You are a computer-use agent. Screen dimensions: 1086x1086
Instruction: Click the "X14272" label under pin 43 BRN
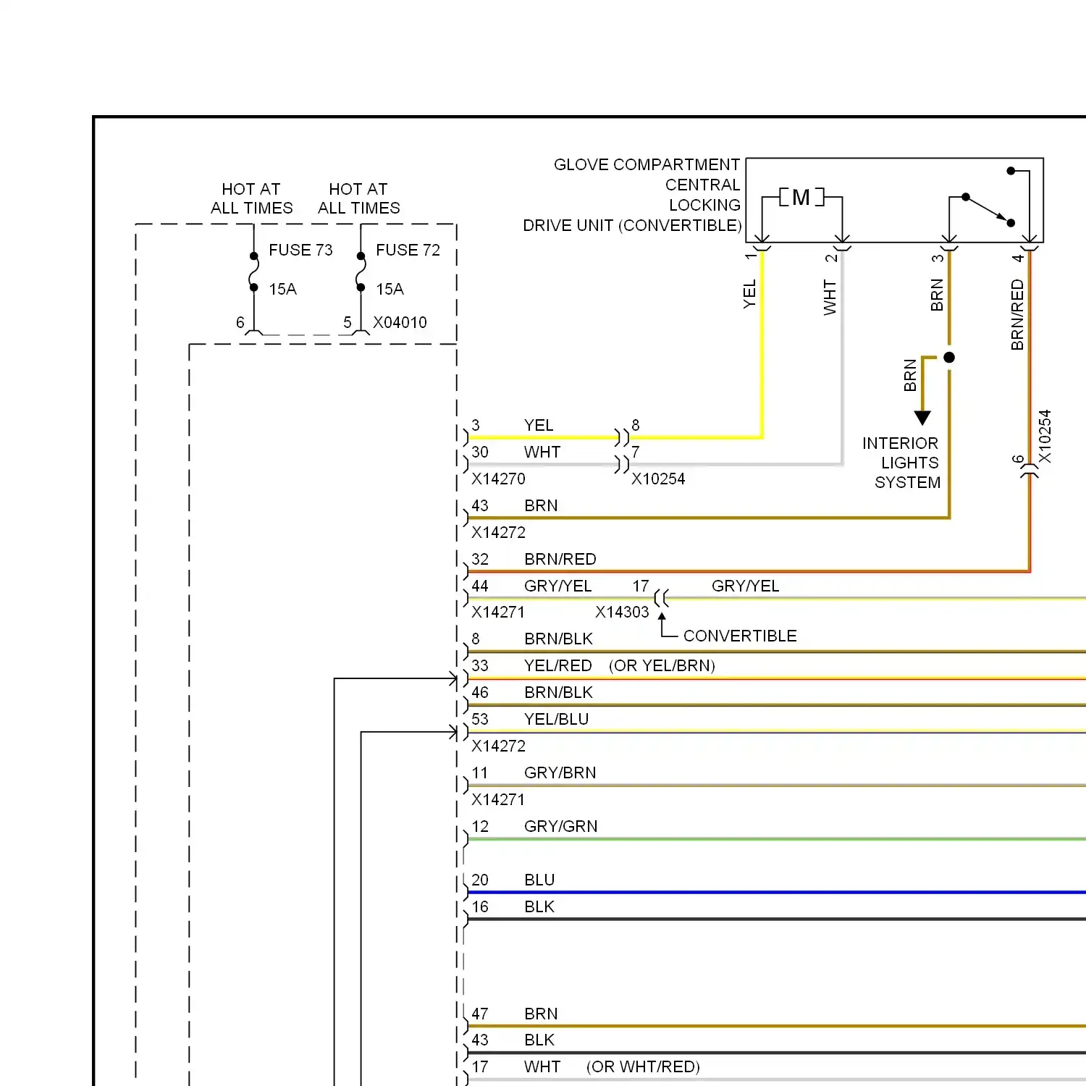tap(498, 532)
